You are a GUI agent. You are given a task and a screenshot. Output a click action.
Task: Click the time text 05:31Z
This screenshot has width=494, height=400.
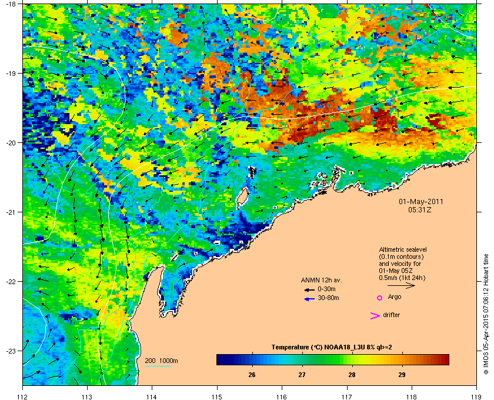[x=420, y=209]
